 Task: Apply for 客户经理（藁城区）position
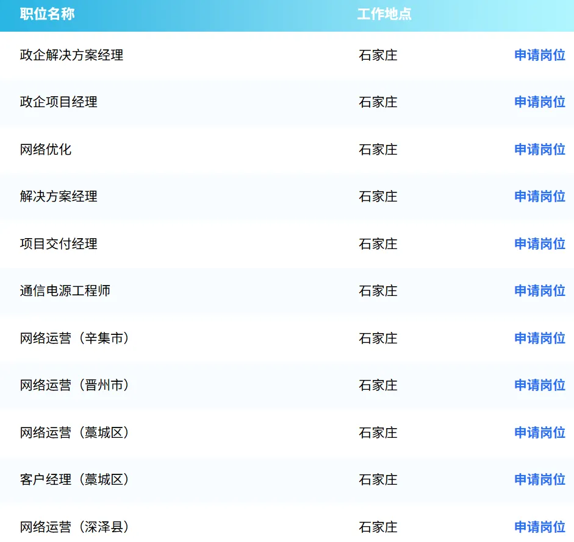click(x=540, y=479)
